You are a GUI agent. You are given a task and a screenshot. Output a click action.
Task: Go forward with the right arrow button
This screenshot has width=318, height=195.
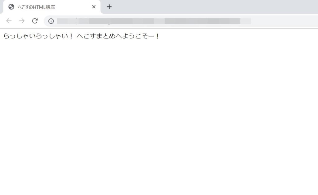[22, 21]
